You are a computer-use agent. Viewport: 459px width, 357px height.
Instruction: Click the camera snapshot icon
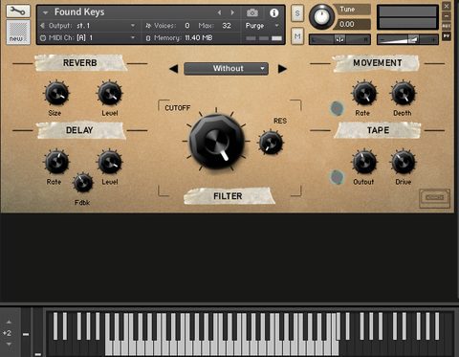tap(252, 12)
